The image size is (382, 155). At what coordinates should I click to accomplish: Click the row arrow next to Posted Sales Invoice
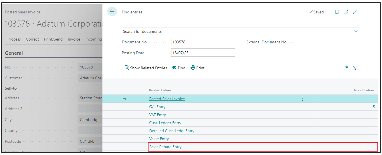124,99
